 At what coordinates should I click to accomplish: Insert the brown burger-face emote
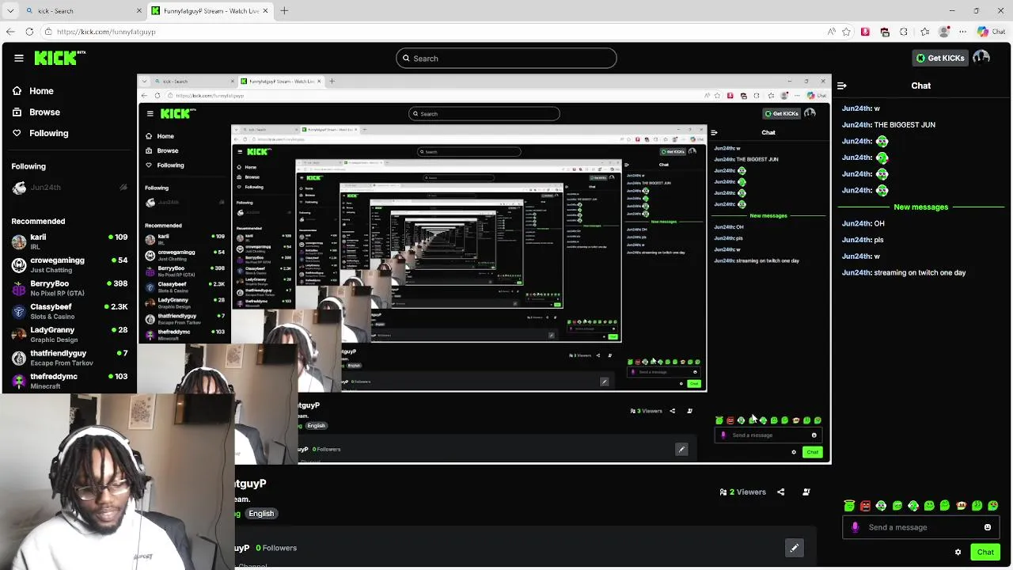point(961,505)
